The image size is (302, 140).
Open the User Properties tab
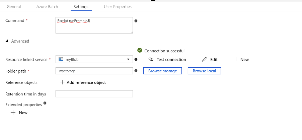(118, 7)
